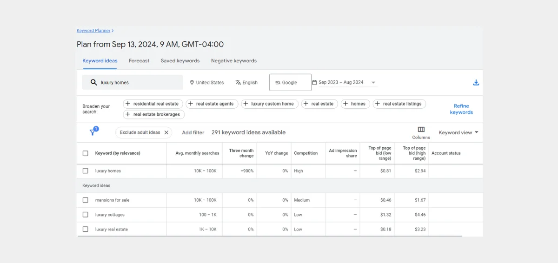
Task: Sort by Competition column header
Action: click(x=306, y=153)
